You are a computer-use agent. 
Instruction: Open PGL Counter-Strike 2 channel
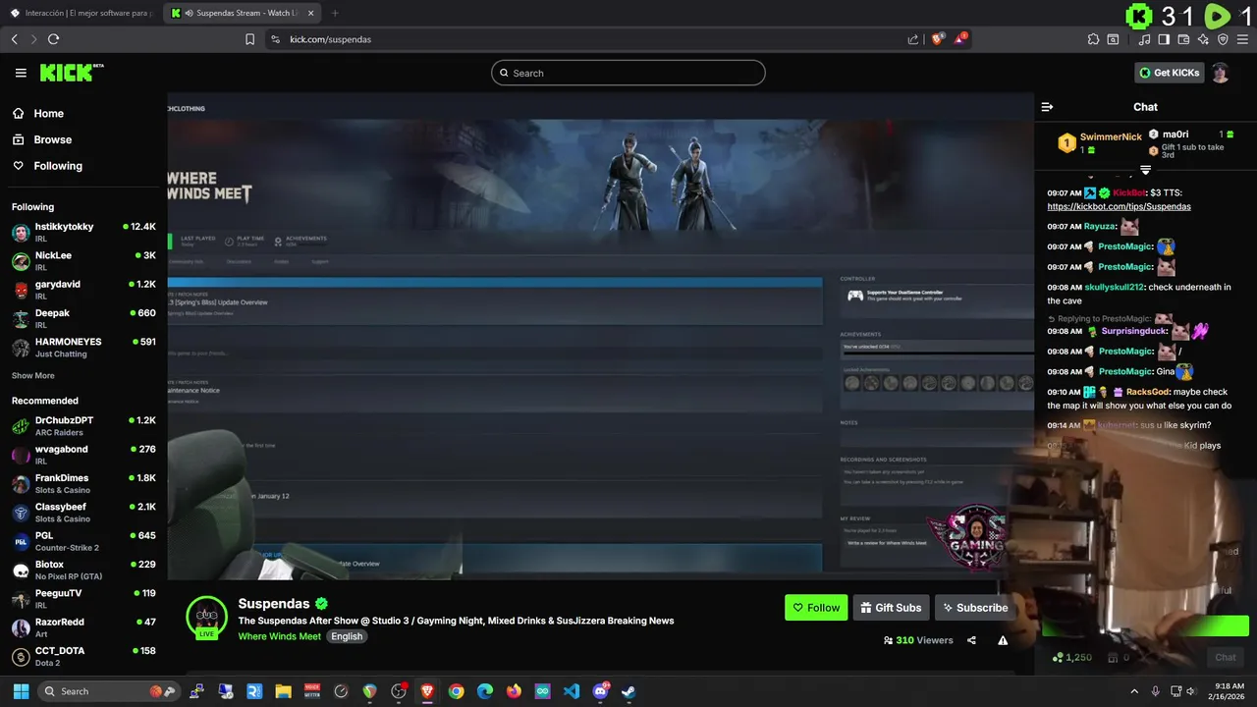[82, 541]
